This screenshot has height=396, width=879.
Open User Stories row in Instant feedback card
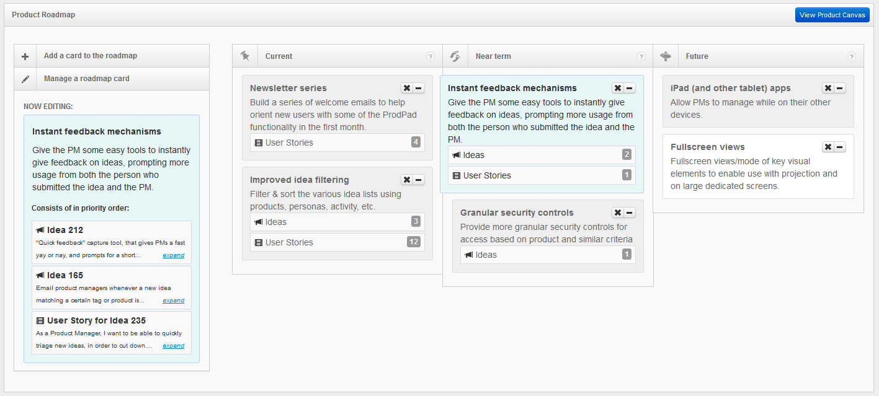point(542,175)
